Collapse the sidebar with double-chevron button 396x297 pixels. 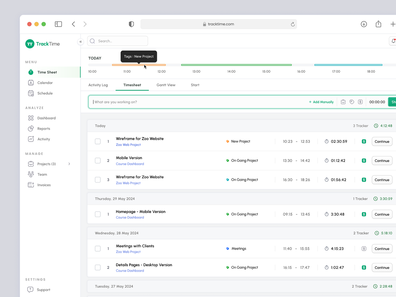tap(81, 42)
